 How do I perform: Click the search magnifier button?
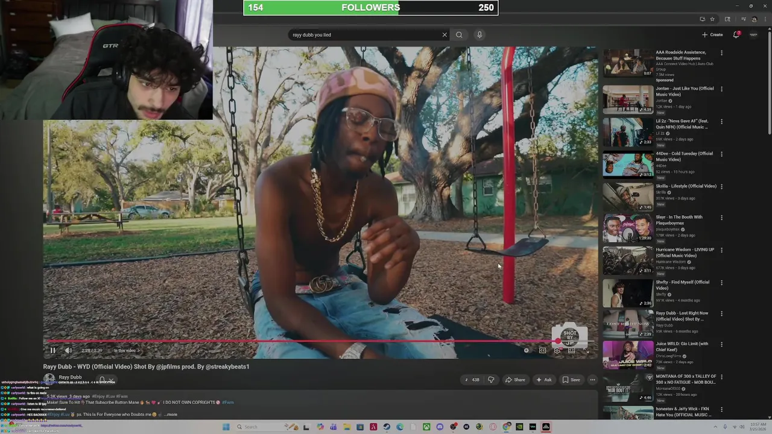point(459,34)
